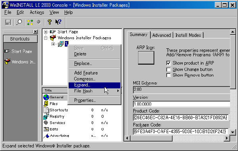Click the MSI Schema field
This screenshot has height=151, width=238.
point(182,90)
